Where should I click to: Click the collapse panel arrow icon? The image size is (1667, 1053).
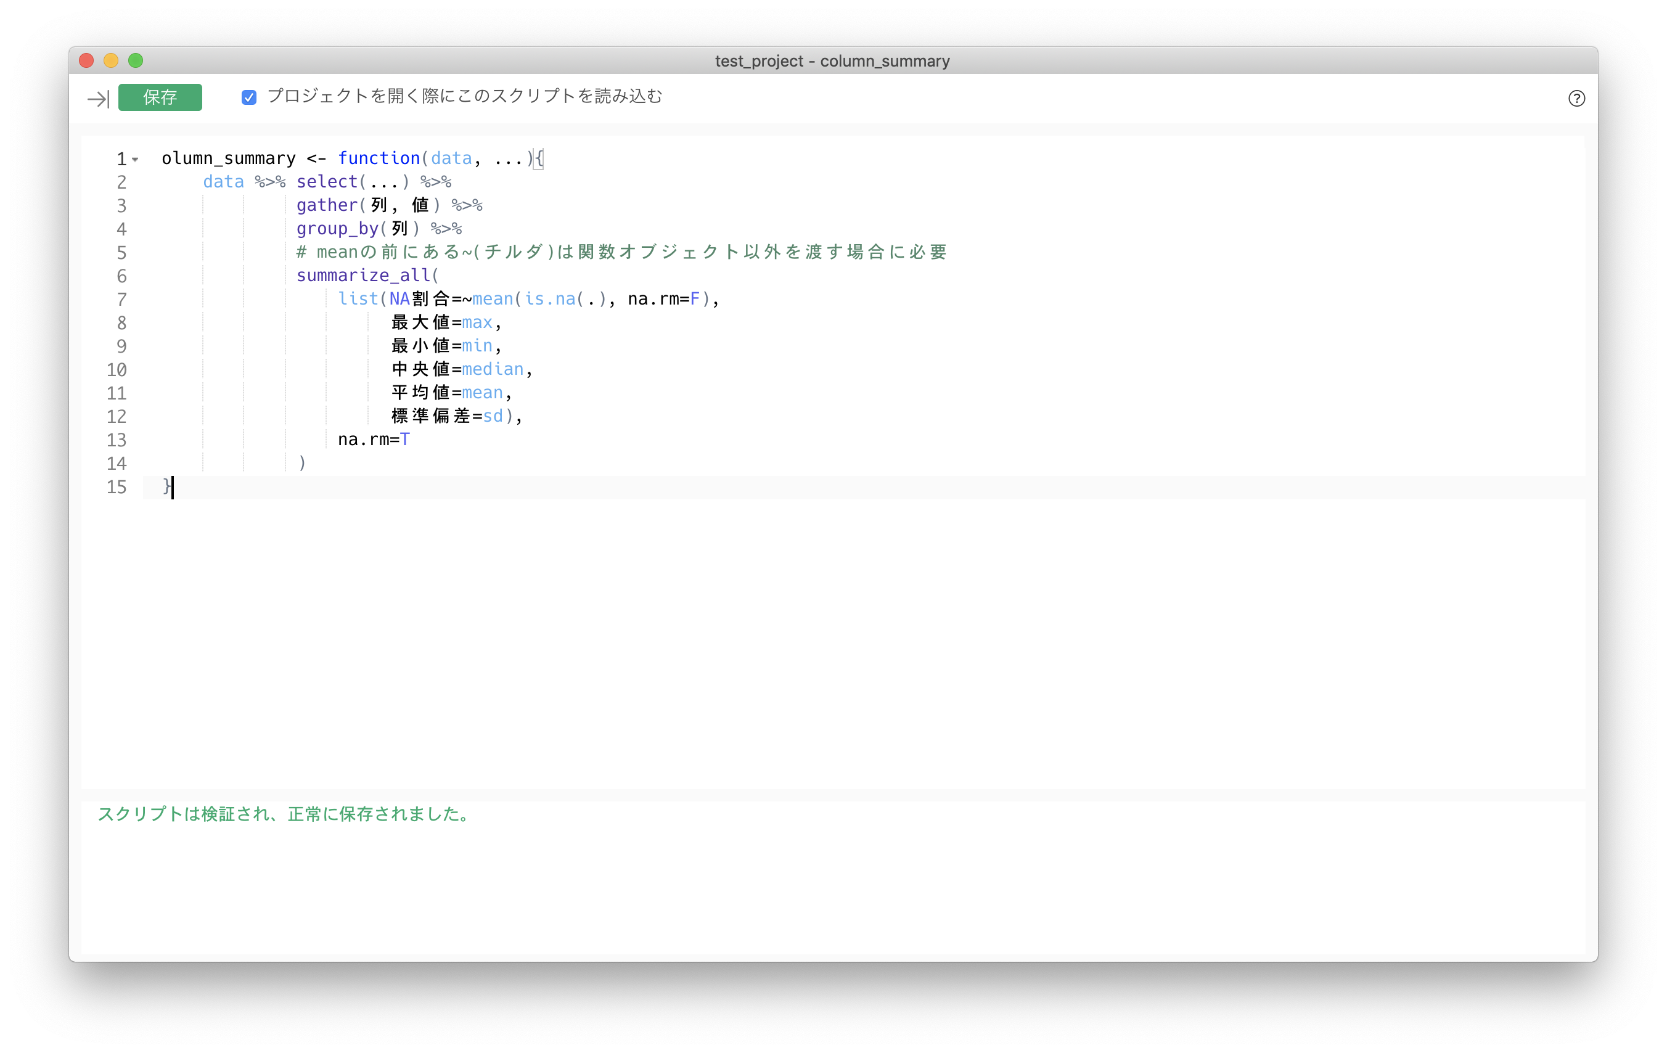coord(98,99)
